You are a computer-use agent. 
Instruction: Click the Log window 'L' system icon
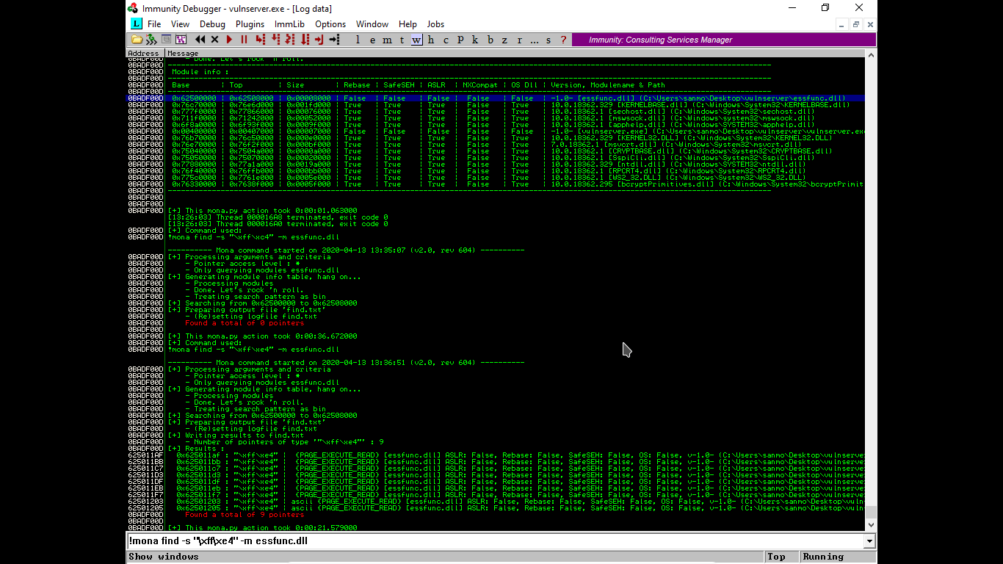click(x=136, y=24)
